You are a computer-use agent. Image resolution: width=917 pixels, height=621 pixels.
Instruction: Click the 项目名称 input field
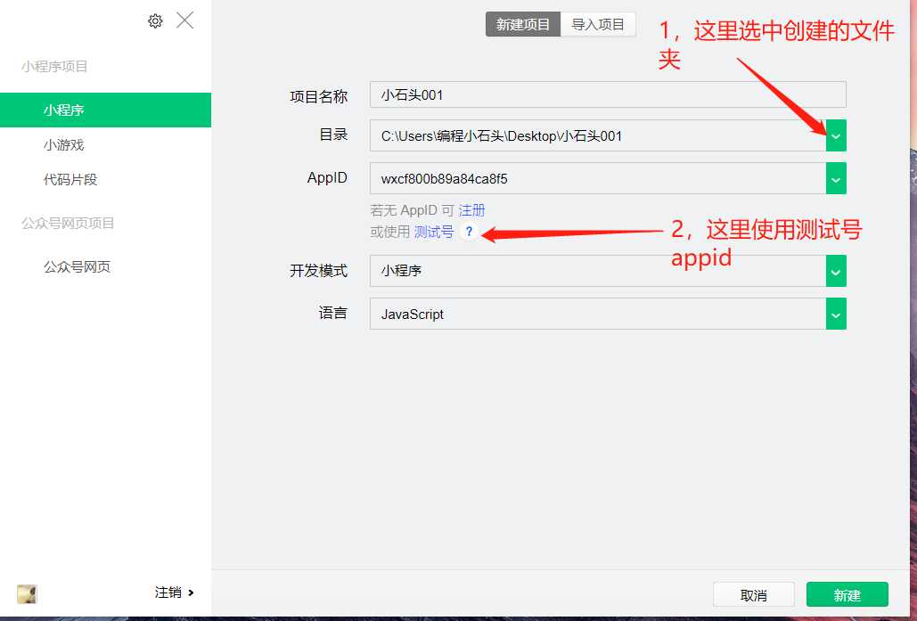point(608,94)
